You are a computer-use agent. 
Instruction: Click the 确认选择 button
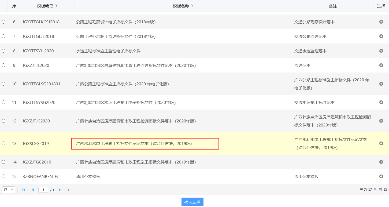click(192, 202)
